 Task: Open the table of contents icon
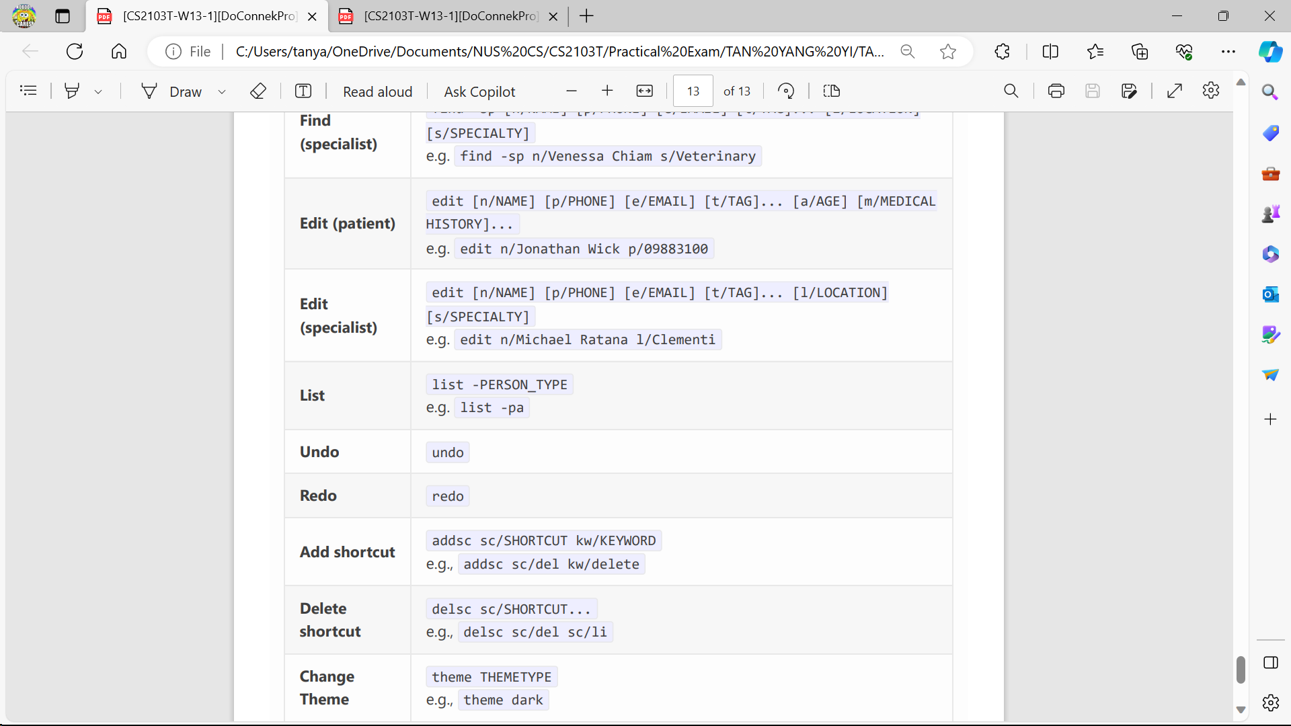coord(28,91)
